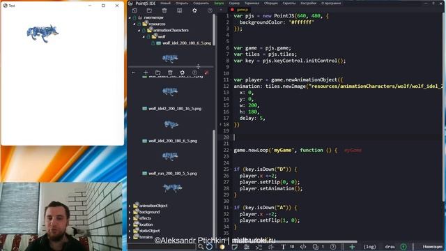
Task: Collapse the resources folder
Action: pos(134,24)
